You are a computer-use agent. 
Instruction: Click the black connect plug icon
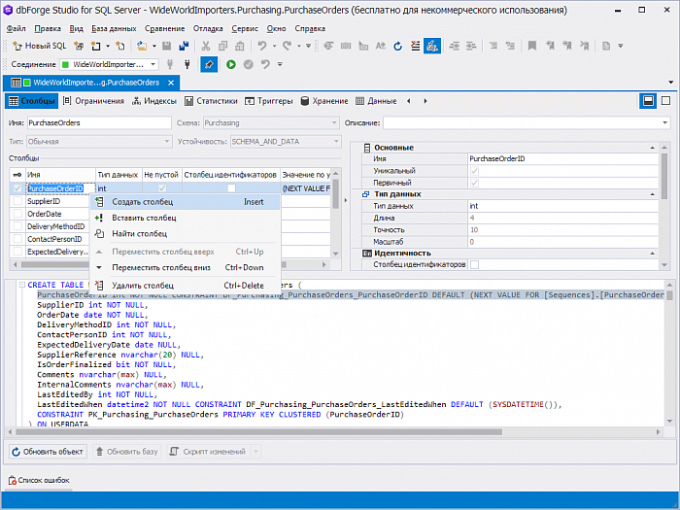click(x=187, y=65)
